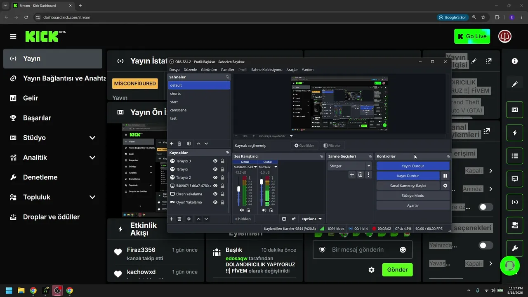Open the audio mixer Options dropdown
528x297 pixels.
click(x=311, y=219)
